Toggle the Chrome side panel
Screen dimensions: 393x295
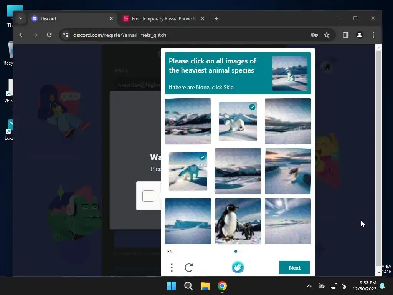(346, 35)
